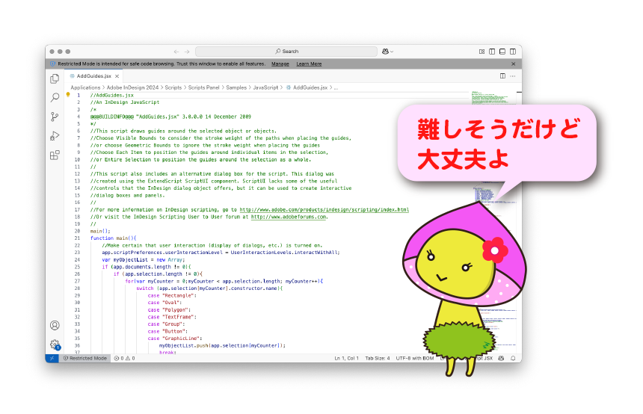Click the code minimap overview
The height and width of the screenshot is (414, 643).
[x=494, y=221]
